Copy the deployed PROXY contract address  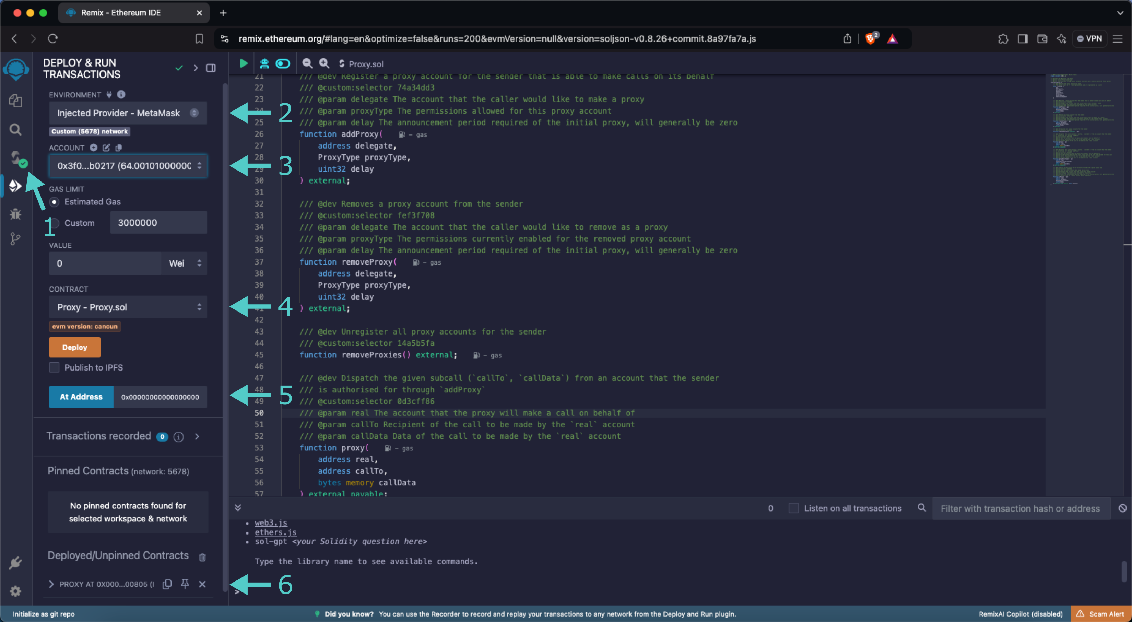tap(167, 584)
